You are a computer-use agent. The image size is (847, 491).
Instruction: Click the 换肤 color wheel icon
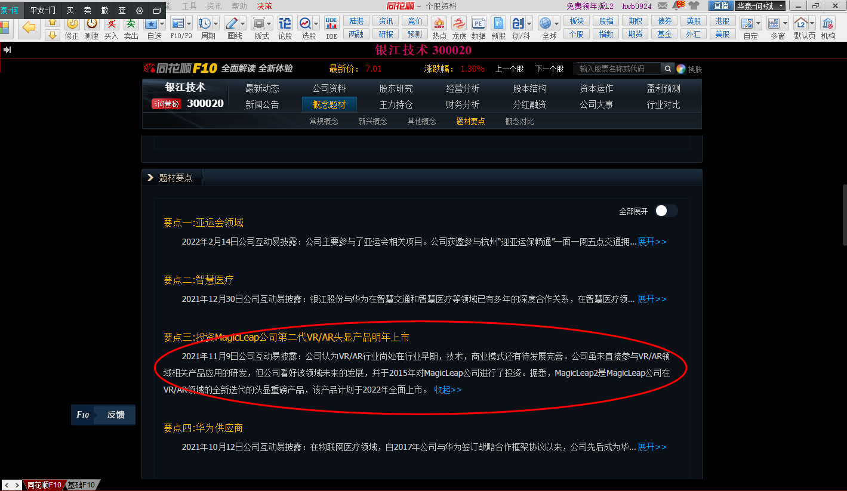(681, 69)
